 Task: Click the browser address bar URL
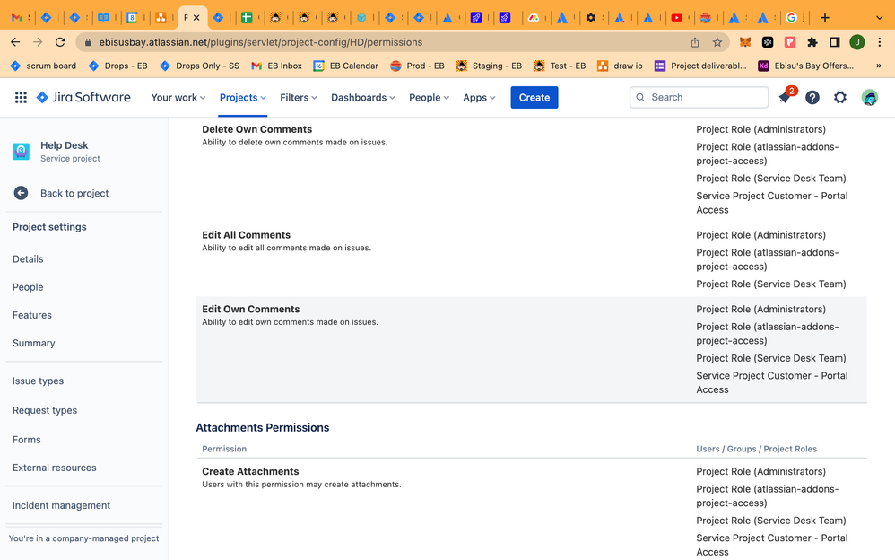pos(261,42)
